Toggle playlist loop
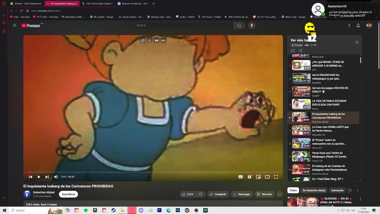The image size is (380, 214). [x=293, y=51]
